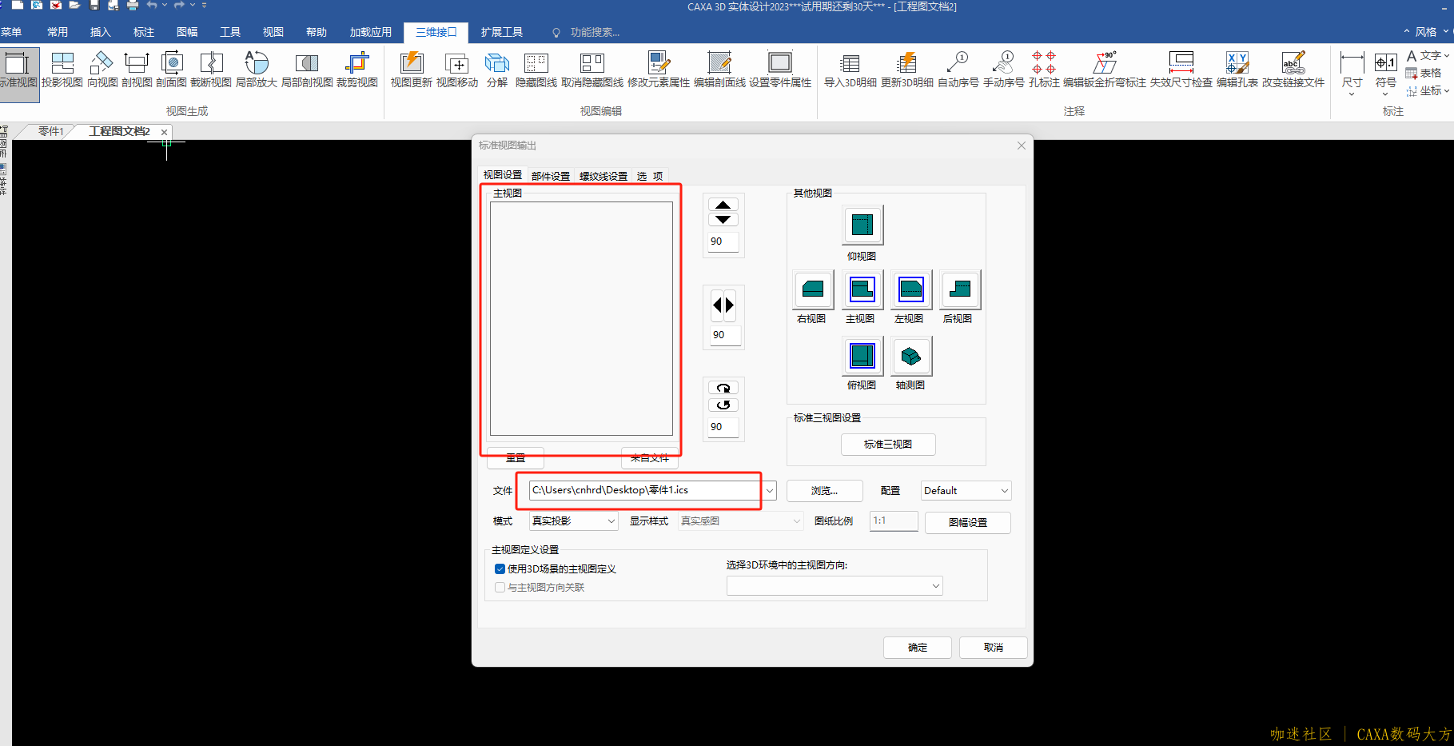The image size is (1454, 746).
Task: Open 图幅设置 sheet settings
Action: point(968,523)
